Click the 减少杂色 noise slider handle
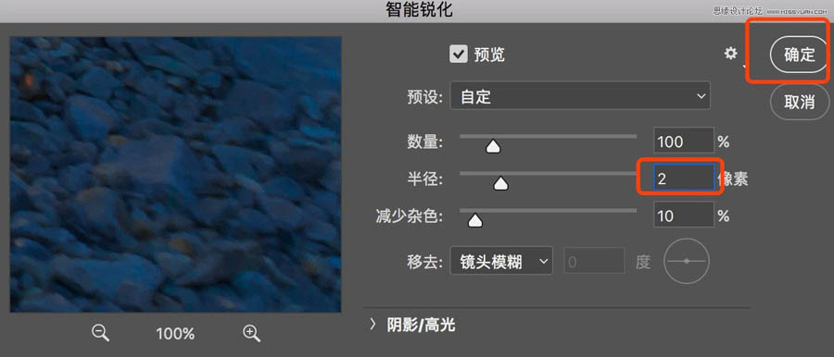The width and height of the screenshot is (834, 357). (x=474, y=220)
